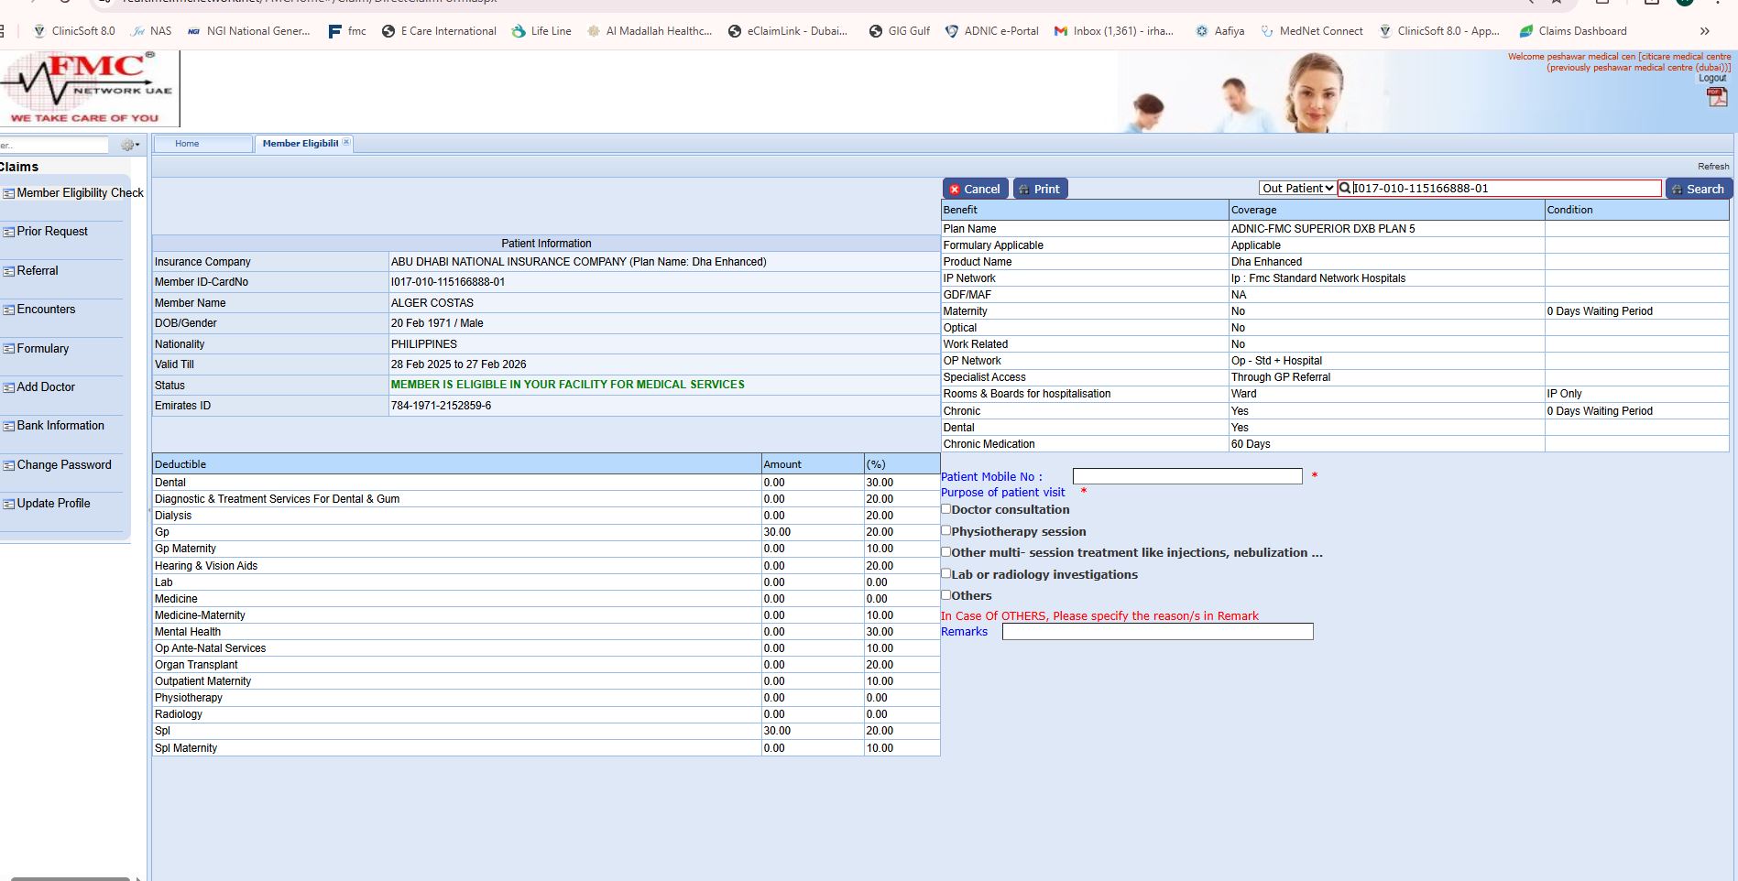The height and width of the screenshot is (881, 1738).
Task: Tick the Physiotherapy session checkbox
Action: pyautogui.click(x=946, y=530)
